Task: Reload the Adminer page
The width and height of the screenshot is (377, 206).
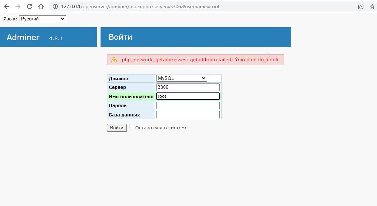Action: point(29,7)
